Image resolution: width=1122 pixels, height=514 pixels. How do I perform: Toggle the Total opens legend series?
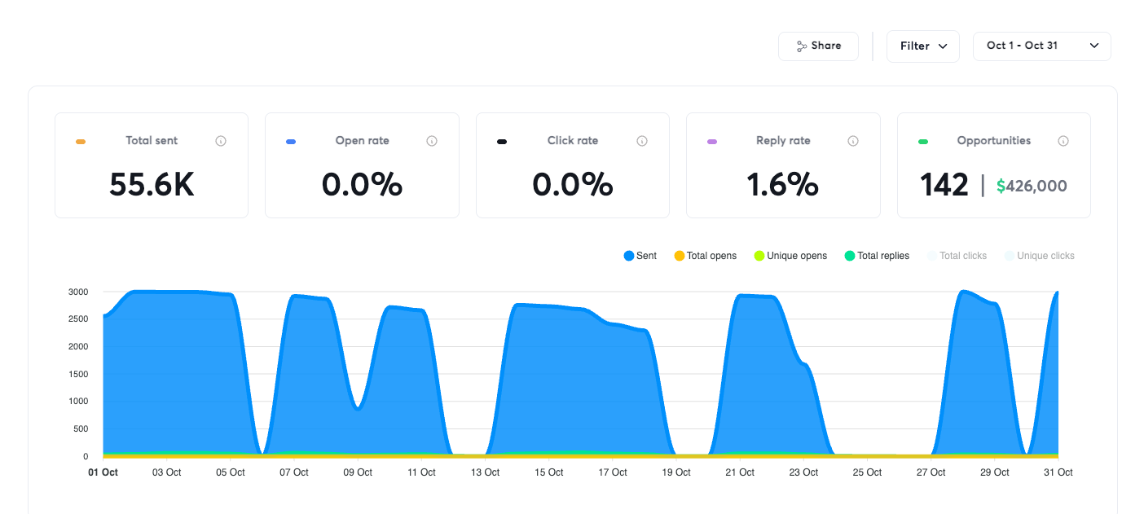click(706, 256)
